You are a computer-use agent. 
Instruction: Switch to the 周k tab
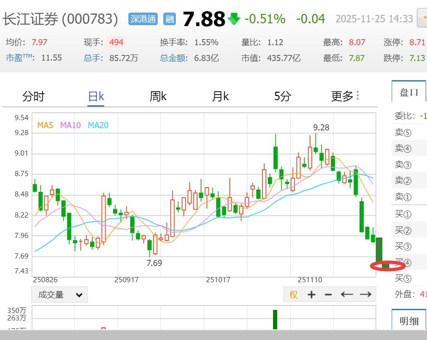(158, 96)
